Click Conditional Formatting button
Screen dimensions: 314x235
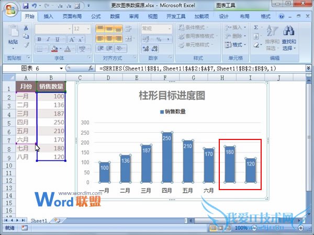[193, 27]
